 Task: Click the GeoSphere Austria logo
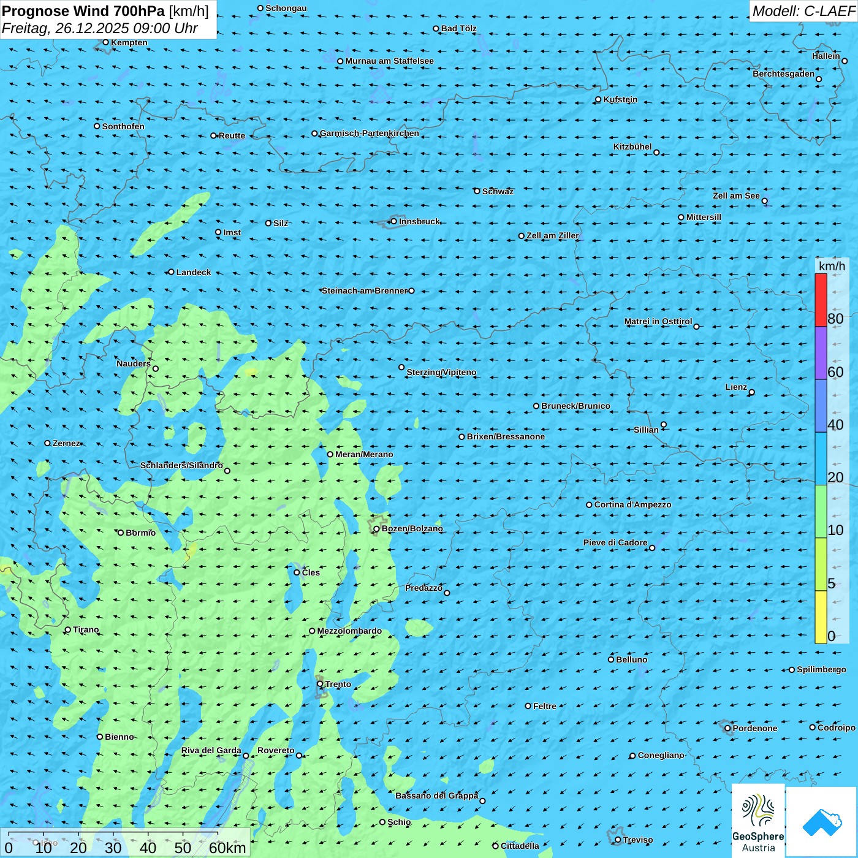(758, 821)
